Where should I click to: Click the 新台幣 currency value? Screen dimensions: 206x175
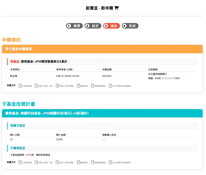14,76
